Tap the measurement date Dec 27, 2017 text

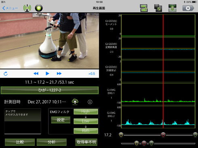coord(47,102)
